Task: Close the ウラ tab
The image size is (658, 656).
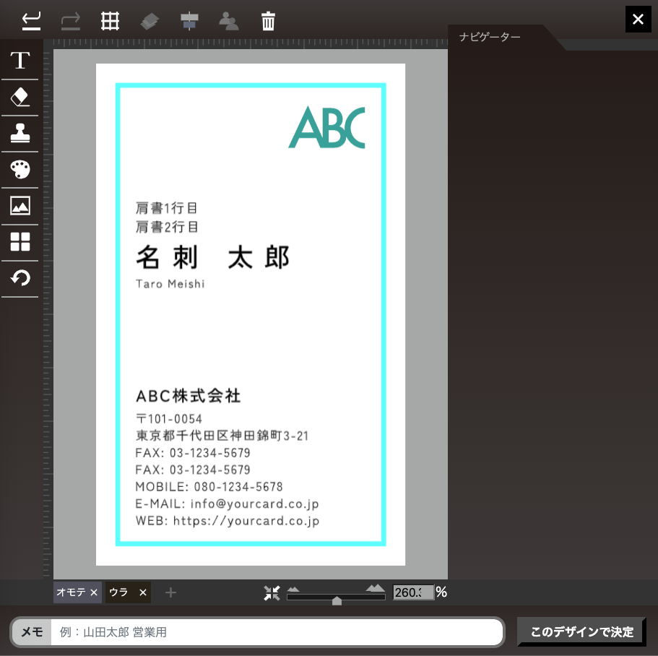Action: [143, 592]
